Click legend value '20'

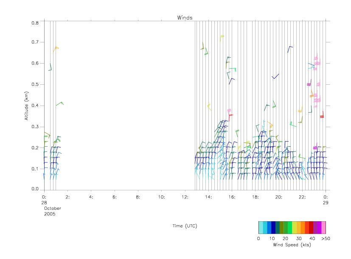(285, 238)
